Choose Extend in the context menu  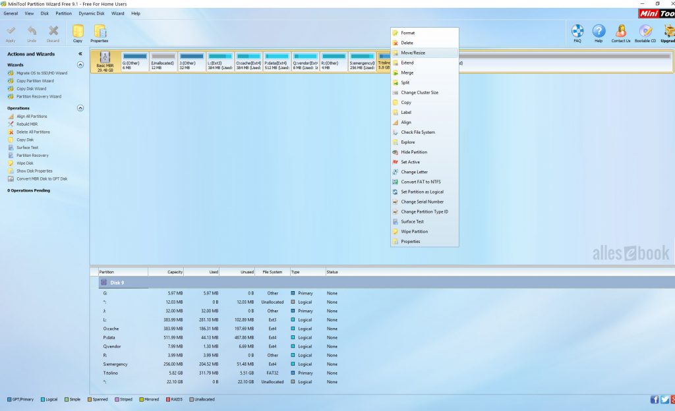coord(425,63)
